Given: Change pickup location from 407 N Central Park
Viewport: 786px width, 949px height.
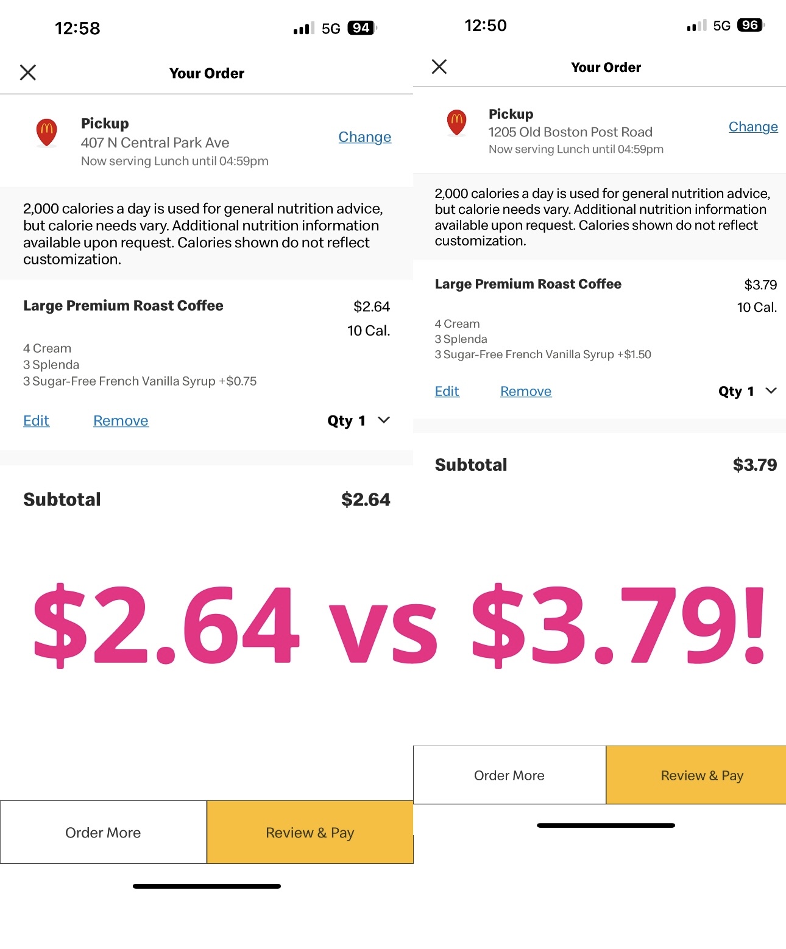Looking at the screenshot, I should pyautogui.click(x=364, y=137).
